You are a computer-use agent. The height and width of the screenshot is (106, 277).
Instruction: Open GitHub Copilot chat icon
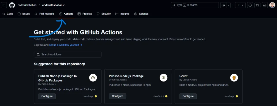pyautogui.click(x=223, y=5)
